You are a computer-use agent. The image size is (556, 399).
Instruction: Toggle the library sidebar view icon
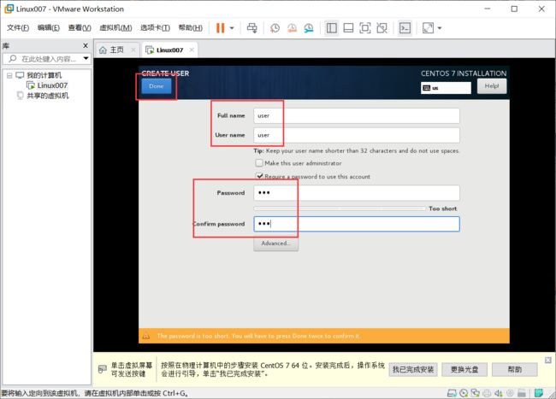[x=332, y=28]
